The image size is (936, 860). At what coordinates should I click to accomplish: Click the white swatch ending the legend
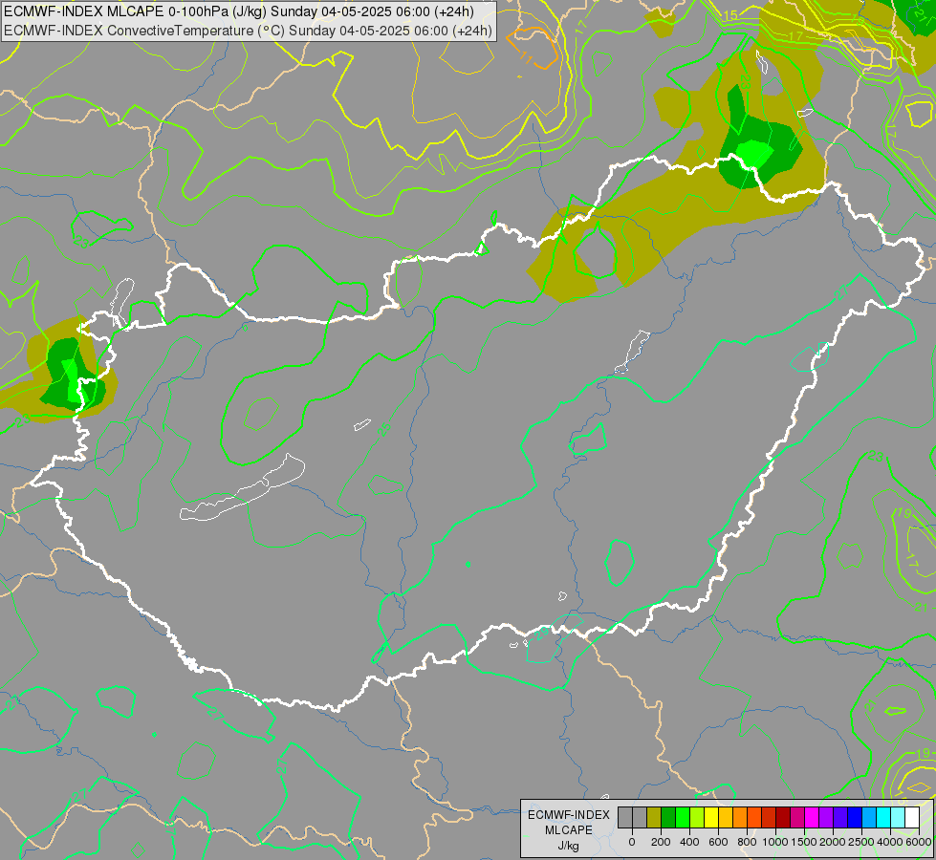[x=913, y=817]
